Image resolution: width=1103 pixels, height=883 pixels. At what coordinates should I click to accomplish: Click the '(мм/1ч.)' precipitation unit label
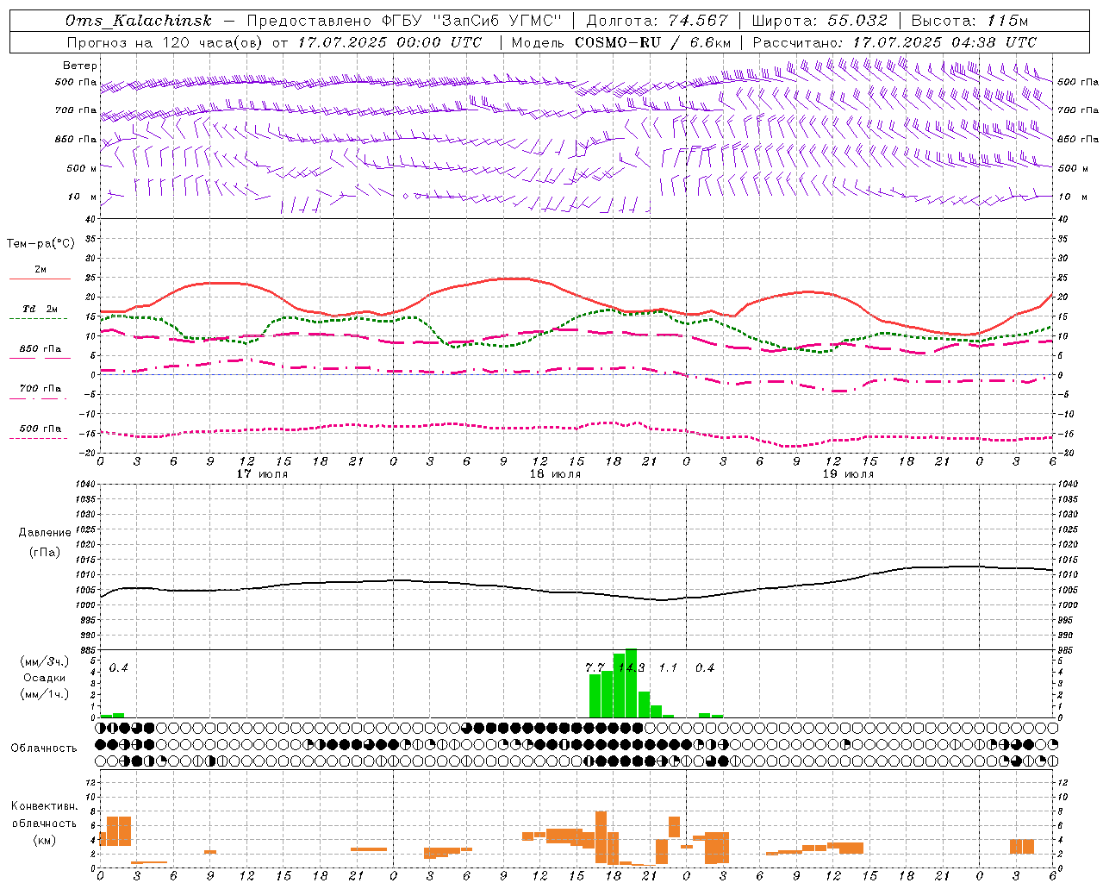pos(45,694)
